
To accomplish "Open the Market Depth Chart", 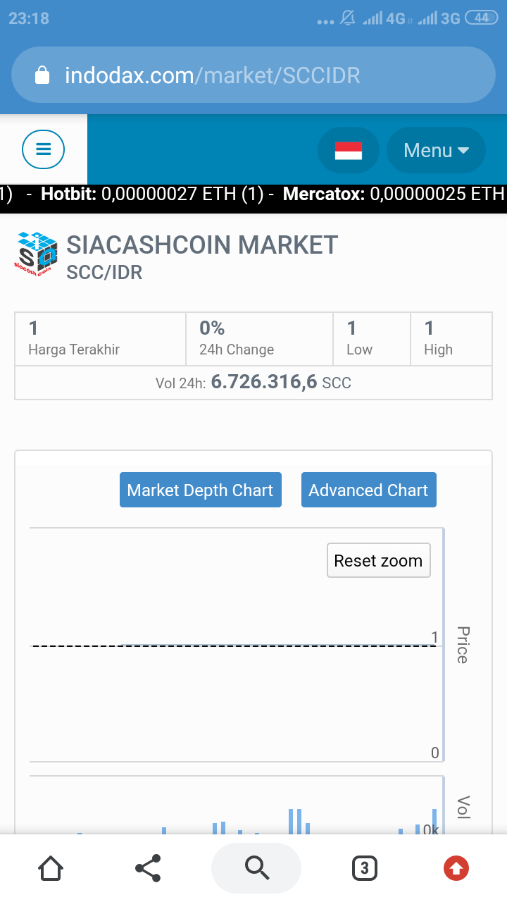I will pyautogui.click(x=200, y=490).
